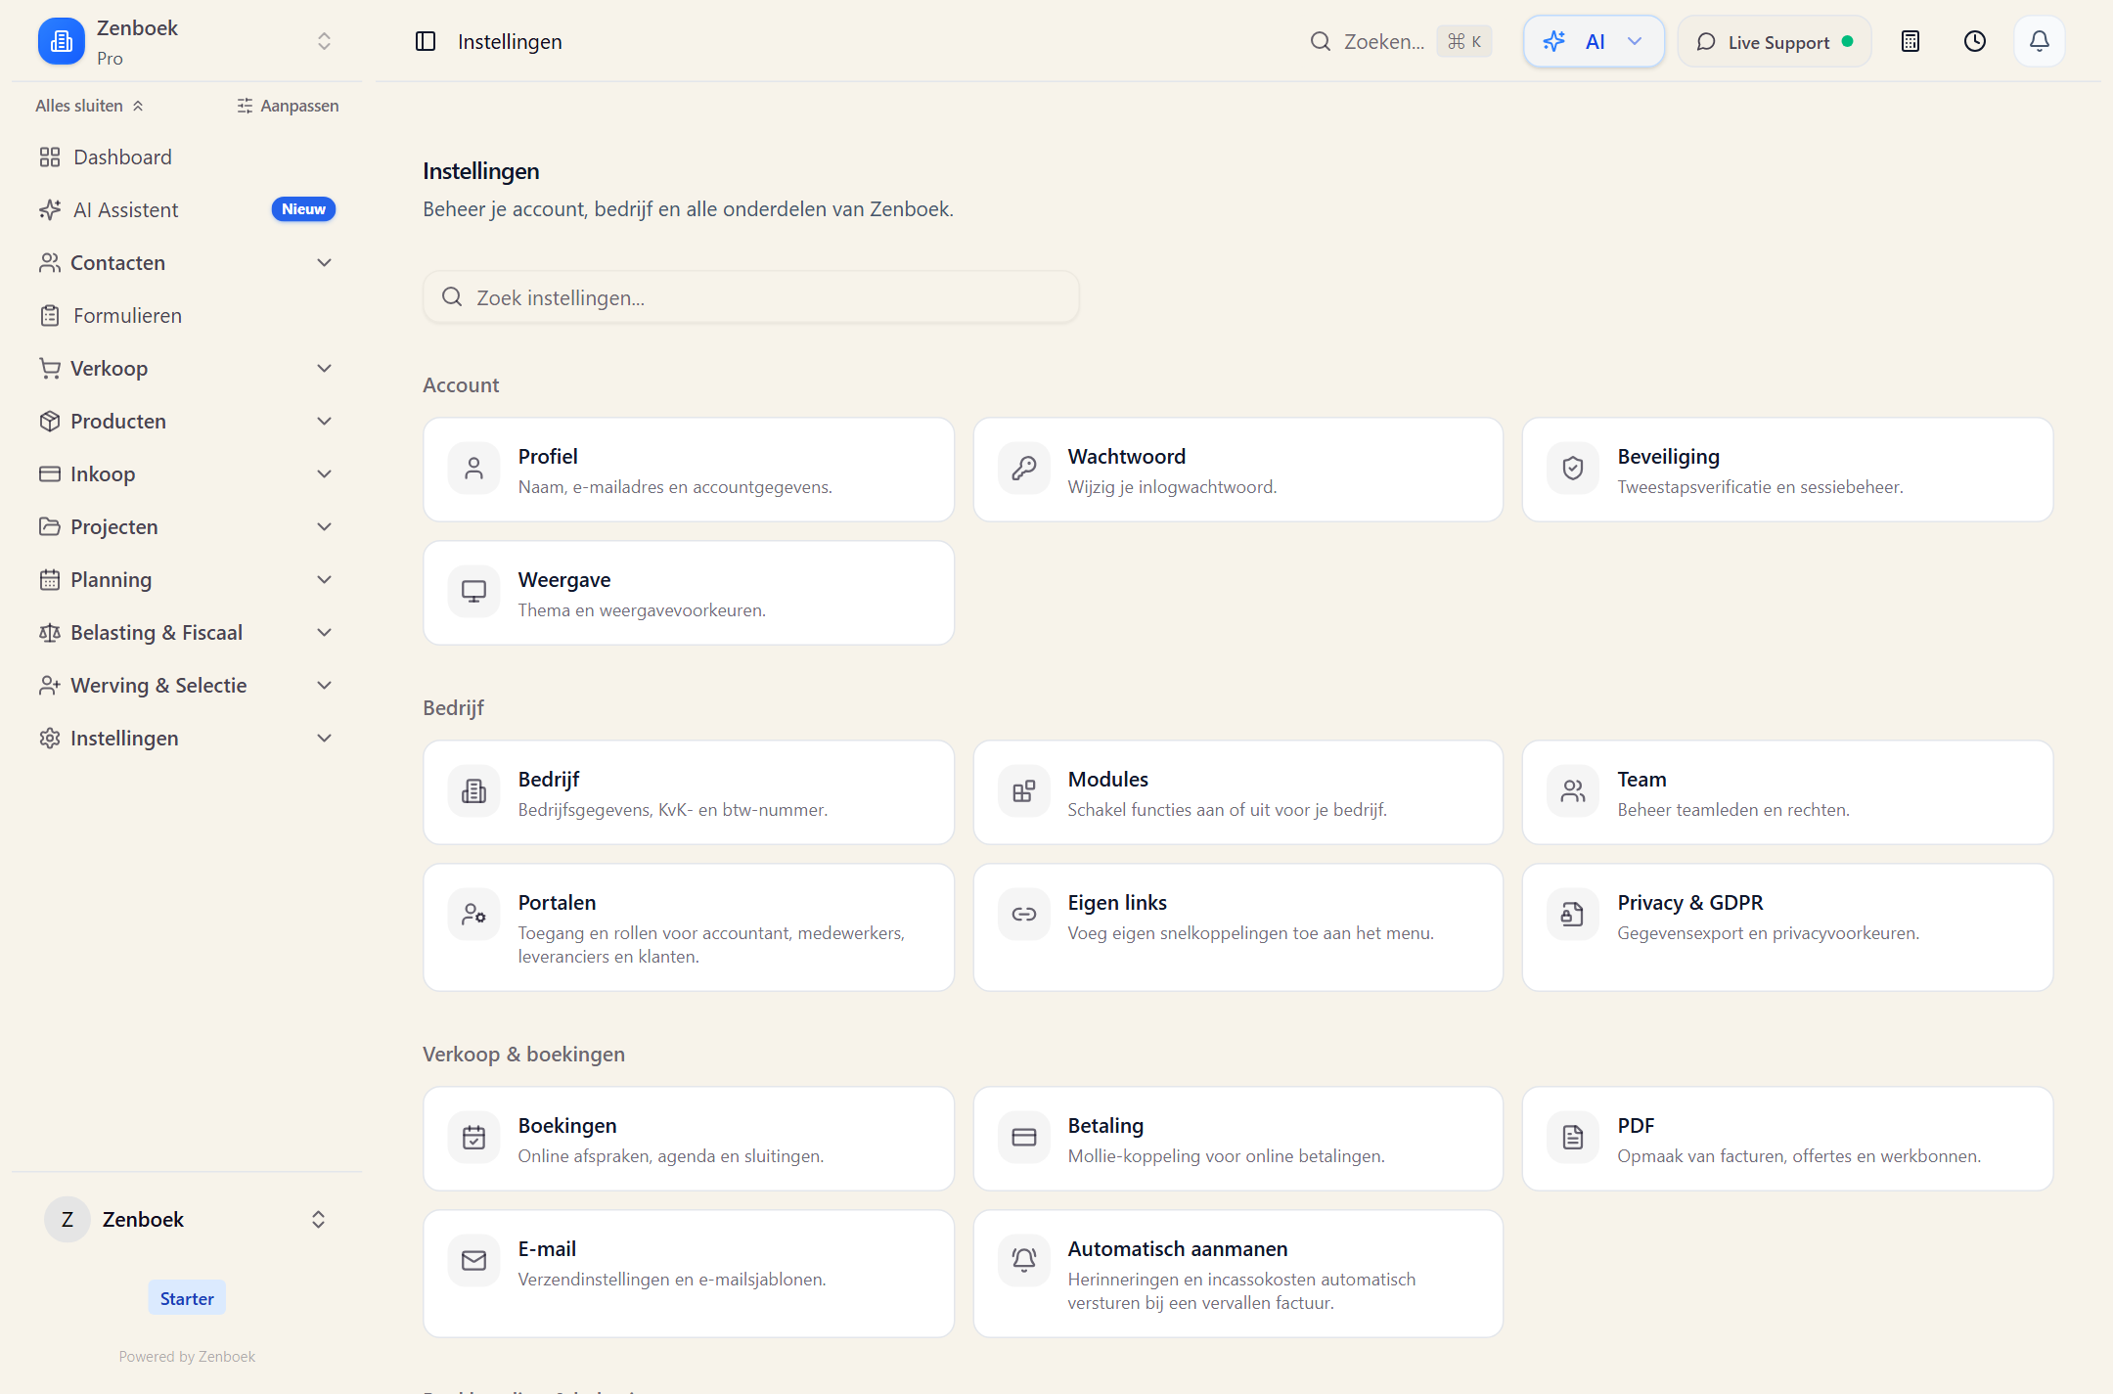Viewport: 2113px width, 1394px height.
Task: Click the Wachtwoord key icon
Action: point(1024,469)
